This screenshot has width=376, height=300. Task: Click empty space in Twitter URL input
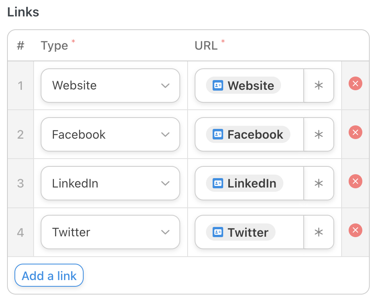[x=289, y=232]
